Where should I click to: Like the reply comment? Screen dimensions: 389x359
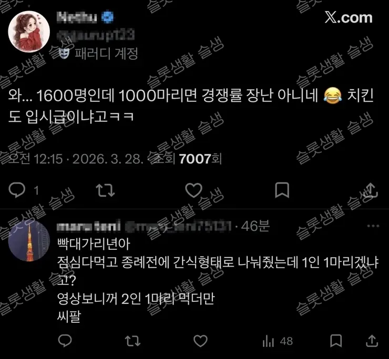(200, 341)
